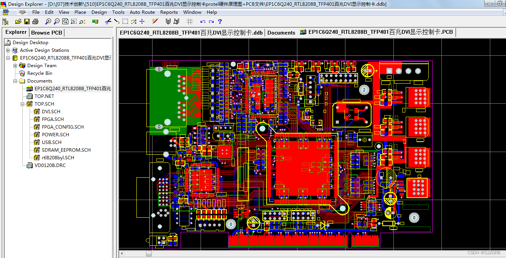
Task: Select the Zoom In tool
Action: pos(48,21)
